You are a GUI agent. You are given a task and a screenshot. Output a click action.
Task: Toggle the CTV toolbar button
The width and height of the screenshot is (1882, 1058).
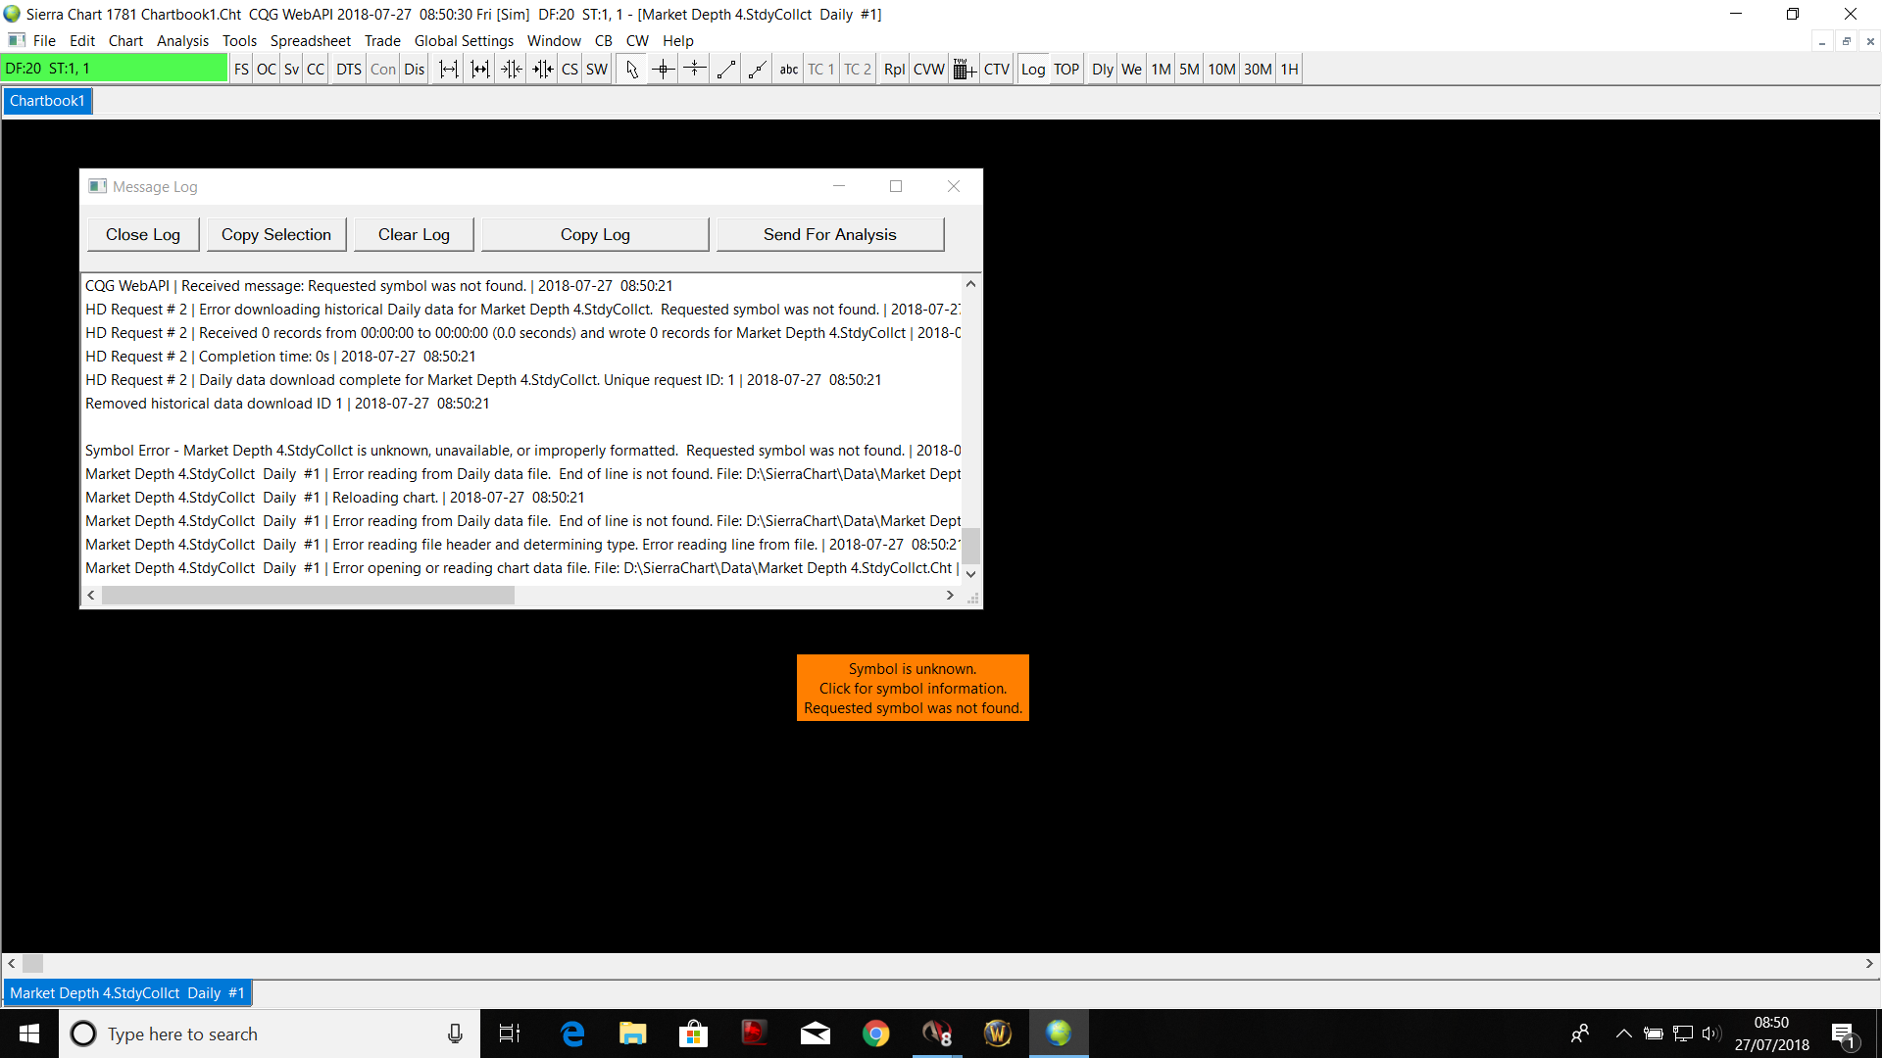[x=996, y=70]
